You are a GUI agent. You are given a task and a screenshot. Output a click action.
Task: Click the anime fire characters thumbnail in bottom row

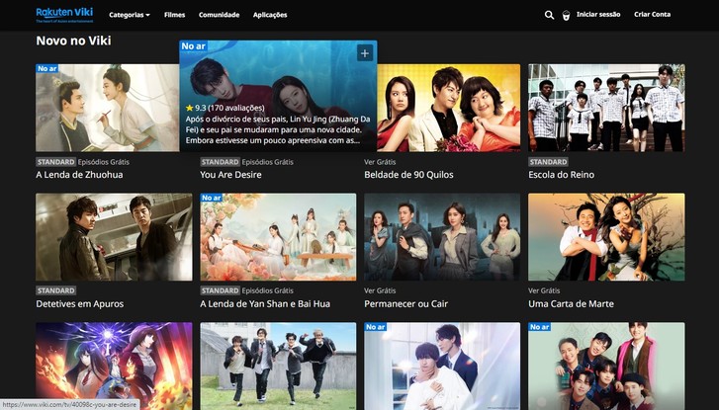coord(114,366)
